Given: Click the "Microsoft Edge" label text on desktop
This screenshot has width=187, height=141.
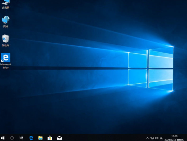Looking at the screenshot, I should pos(6,66).
